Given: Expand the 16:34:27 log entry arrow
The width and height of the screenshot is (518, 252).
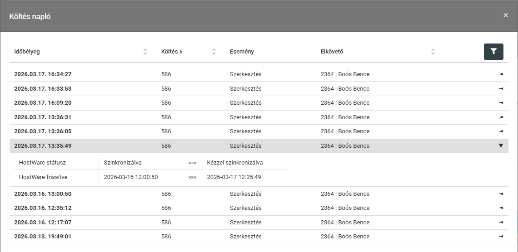Looking at the screenshot, I should coord(501,74).
